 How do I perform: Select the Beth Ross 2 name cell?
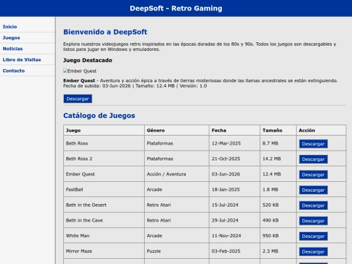tap(104, 158)
